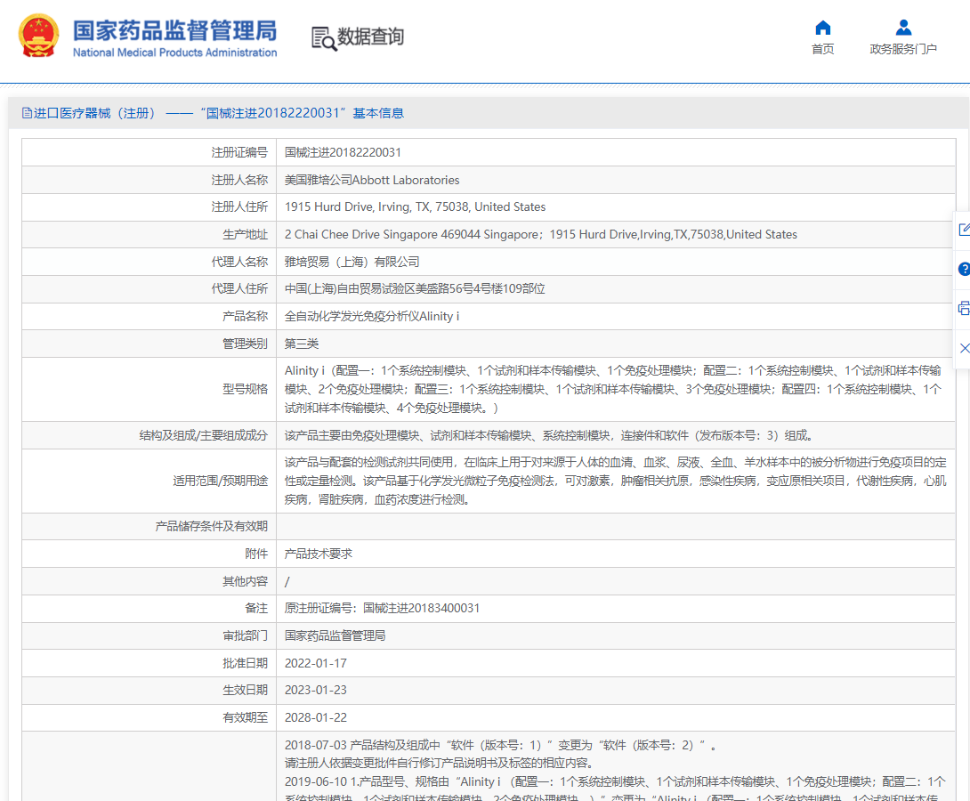Select expiry date 2028-01-22
Viewport: 970px width, 801px height.
316,717
